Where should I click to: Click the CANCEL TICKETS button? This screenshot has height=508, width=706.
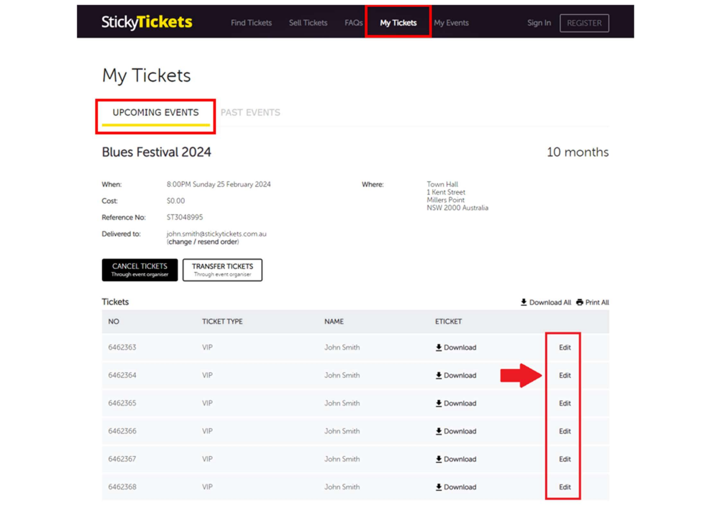click(140, 270)
